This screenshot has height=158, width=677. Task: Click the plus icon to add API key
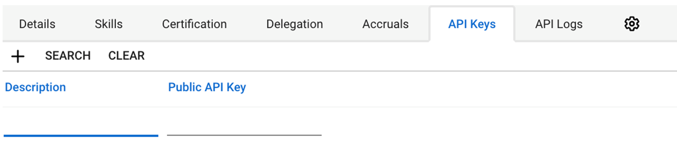click(x=17, y=56)
